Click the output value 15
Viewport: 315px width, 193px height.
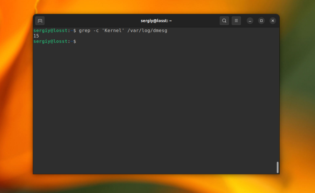[36, 36]
